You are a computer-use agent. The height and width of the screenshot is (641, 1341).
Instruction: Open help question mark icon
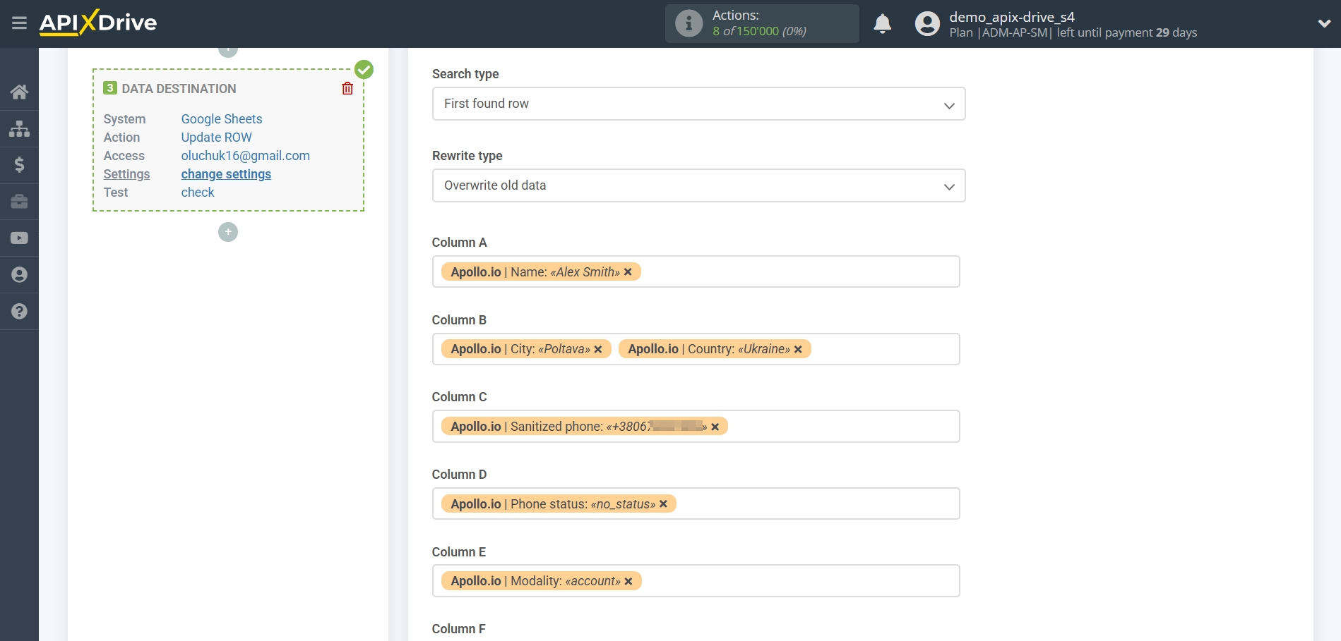(x=19, y=311)
